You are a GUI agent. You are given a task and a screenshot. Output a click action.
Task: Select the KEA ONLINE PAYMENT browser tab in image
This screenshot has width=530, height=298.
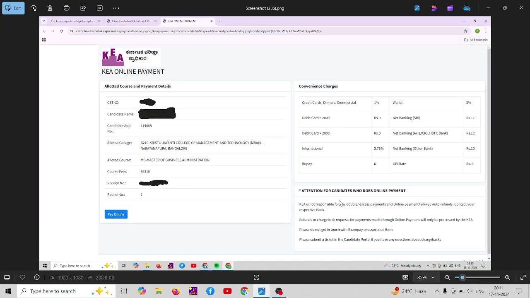coord(188,21)
